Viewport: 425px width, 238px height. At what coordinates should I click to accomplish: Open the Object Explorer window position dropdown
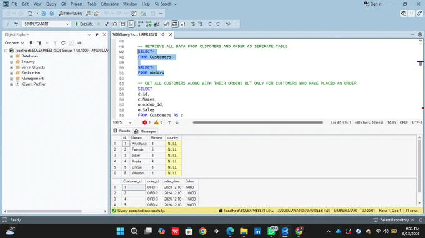[x=89, y=34]
